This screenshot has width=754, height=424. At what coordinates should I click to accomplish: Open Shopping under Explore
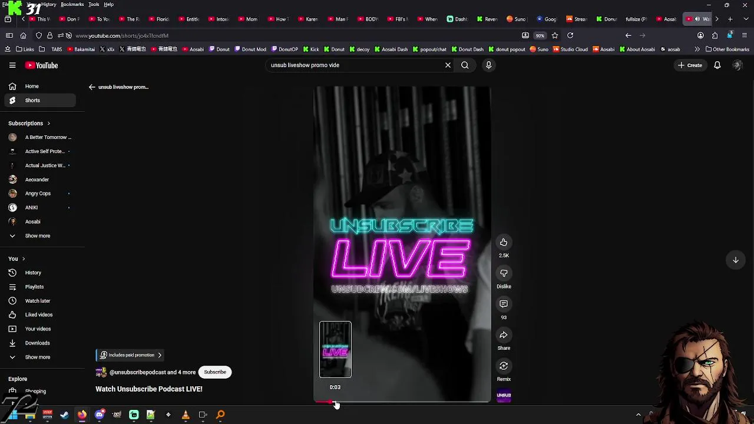click(40, 391)
